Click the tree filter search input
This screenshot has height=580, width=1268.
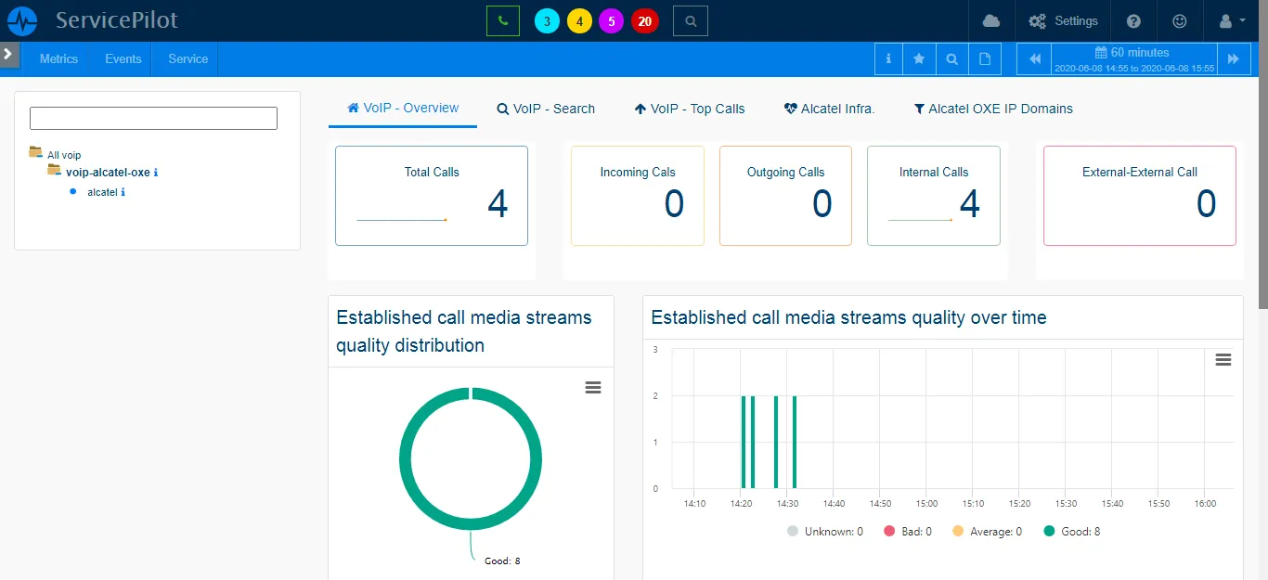click(x=153, y=118)
